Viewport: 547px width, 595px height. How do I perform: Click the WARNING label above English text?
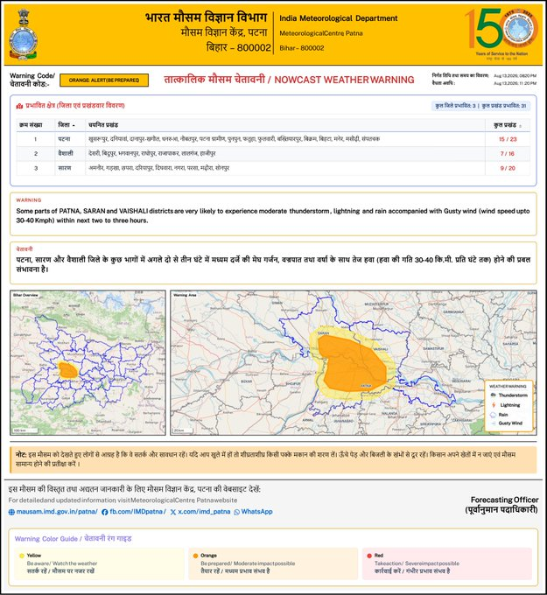point(29,200)
